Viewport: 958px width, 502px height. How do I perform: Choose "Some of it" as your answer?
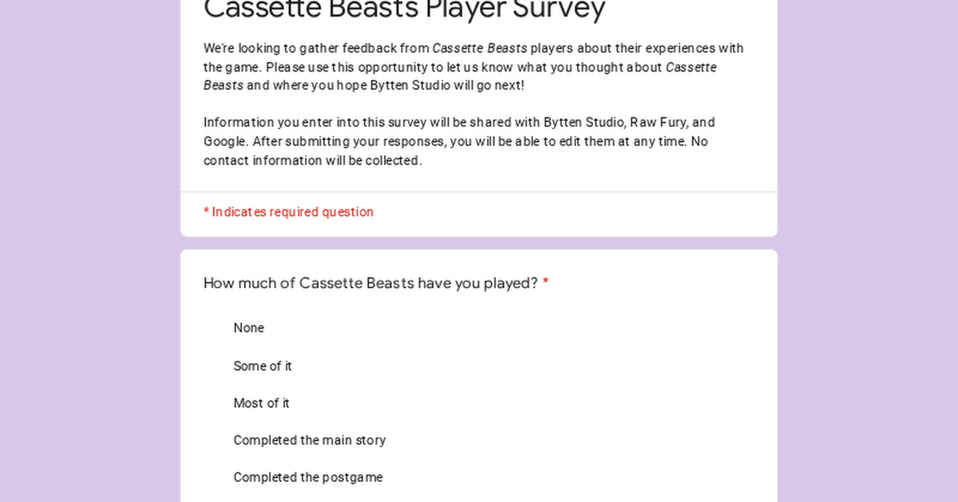(262, 367)
